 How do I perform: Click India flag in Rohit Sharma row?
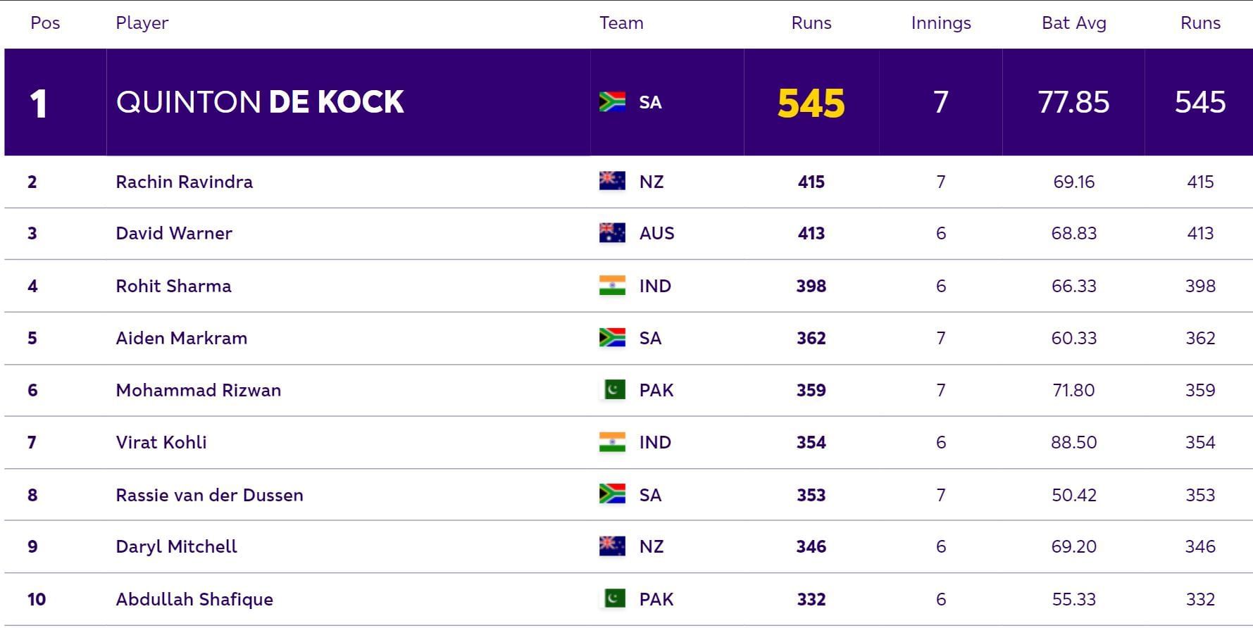click(611, 285)
